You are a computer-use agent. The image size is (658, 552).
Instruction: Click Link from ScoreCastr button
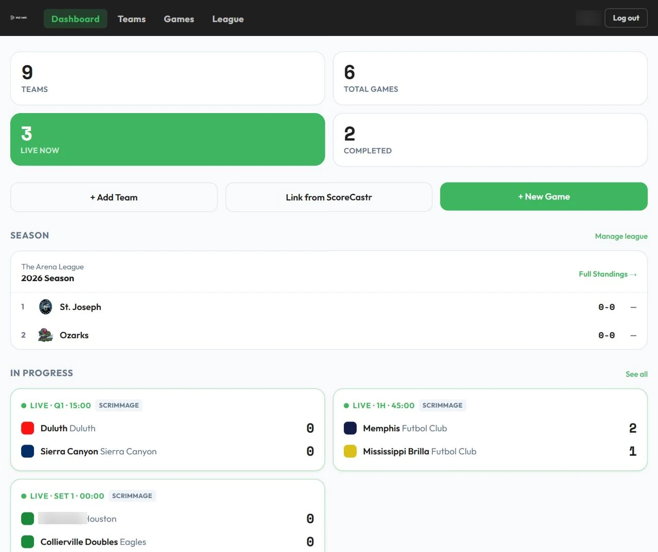(329, 197)
